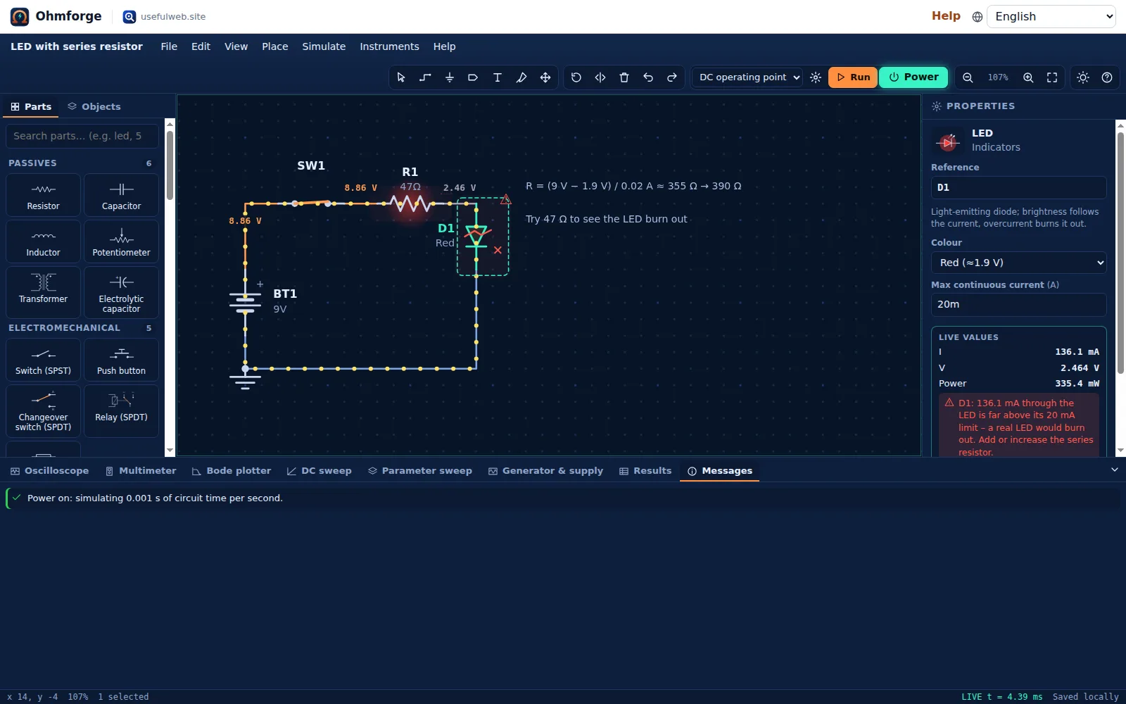Open simulation settings gear

(815, 77)
